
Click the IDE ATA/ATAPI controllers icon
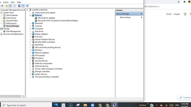[33, 42]
